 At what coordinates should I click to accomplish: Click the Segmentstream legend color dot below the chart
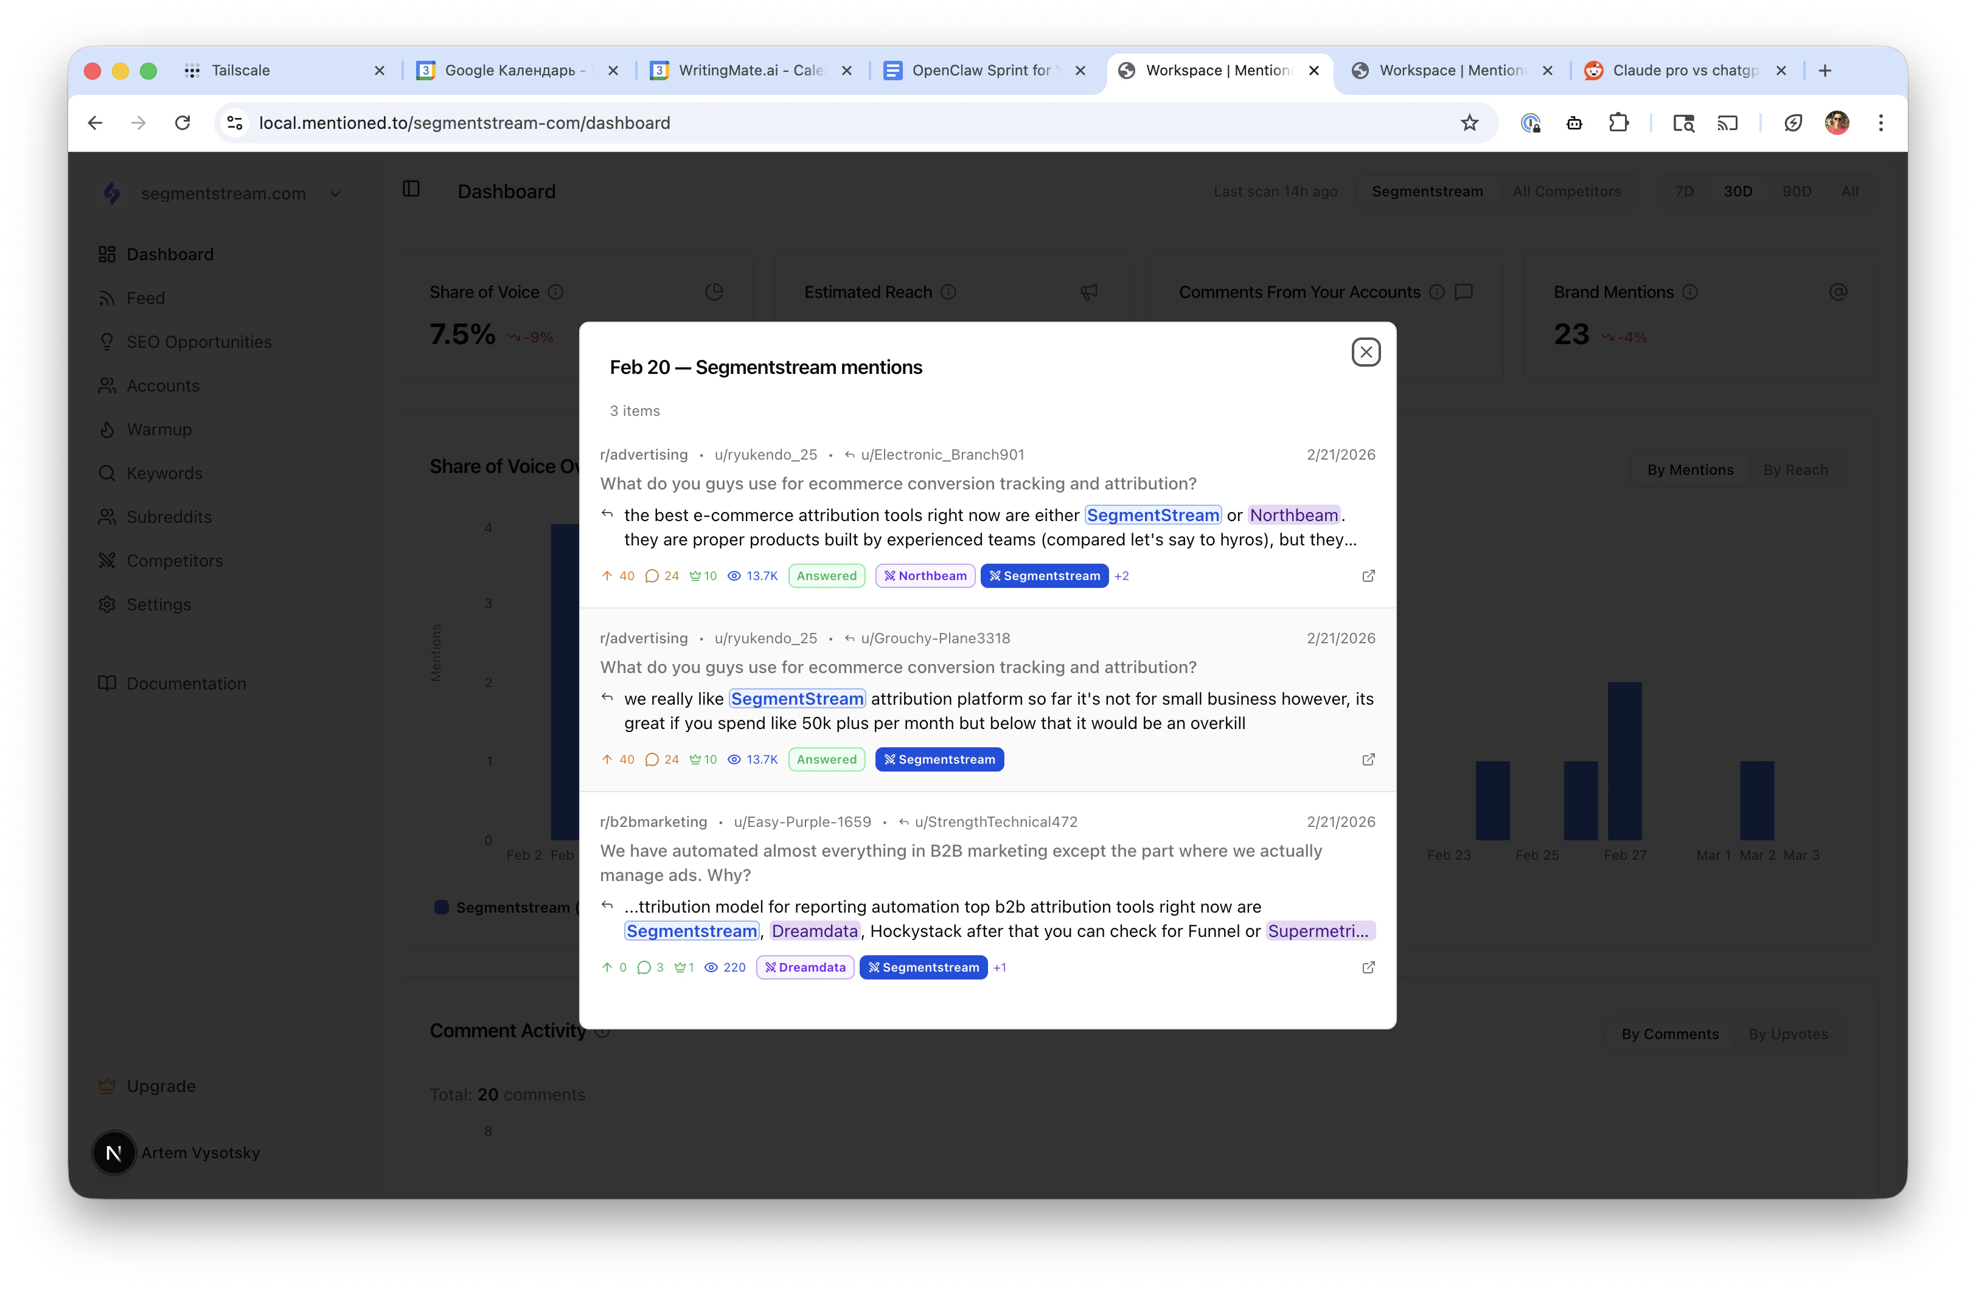click(441, 907)
